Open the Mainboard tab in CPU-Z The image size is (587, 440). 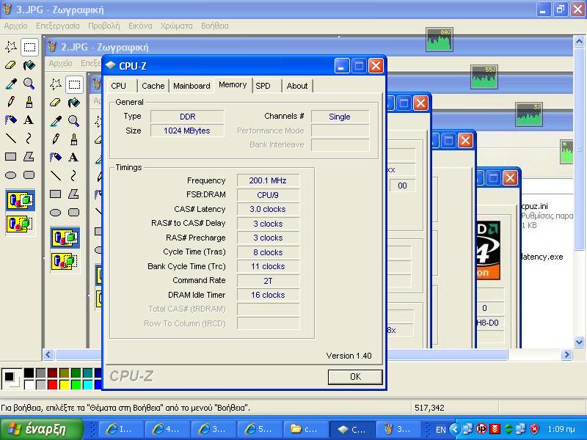tap(192, 86)
